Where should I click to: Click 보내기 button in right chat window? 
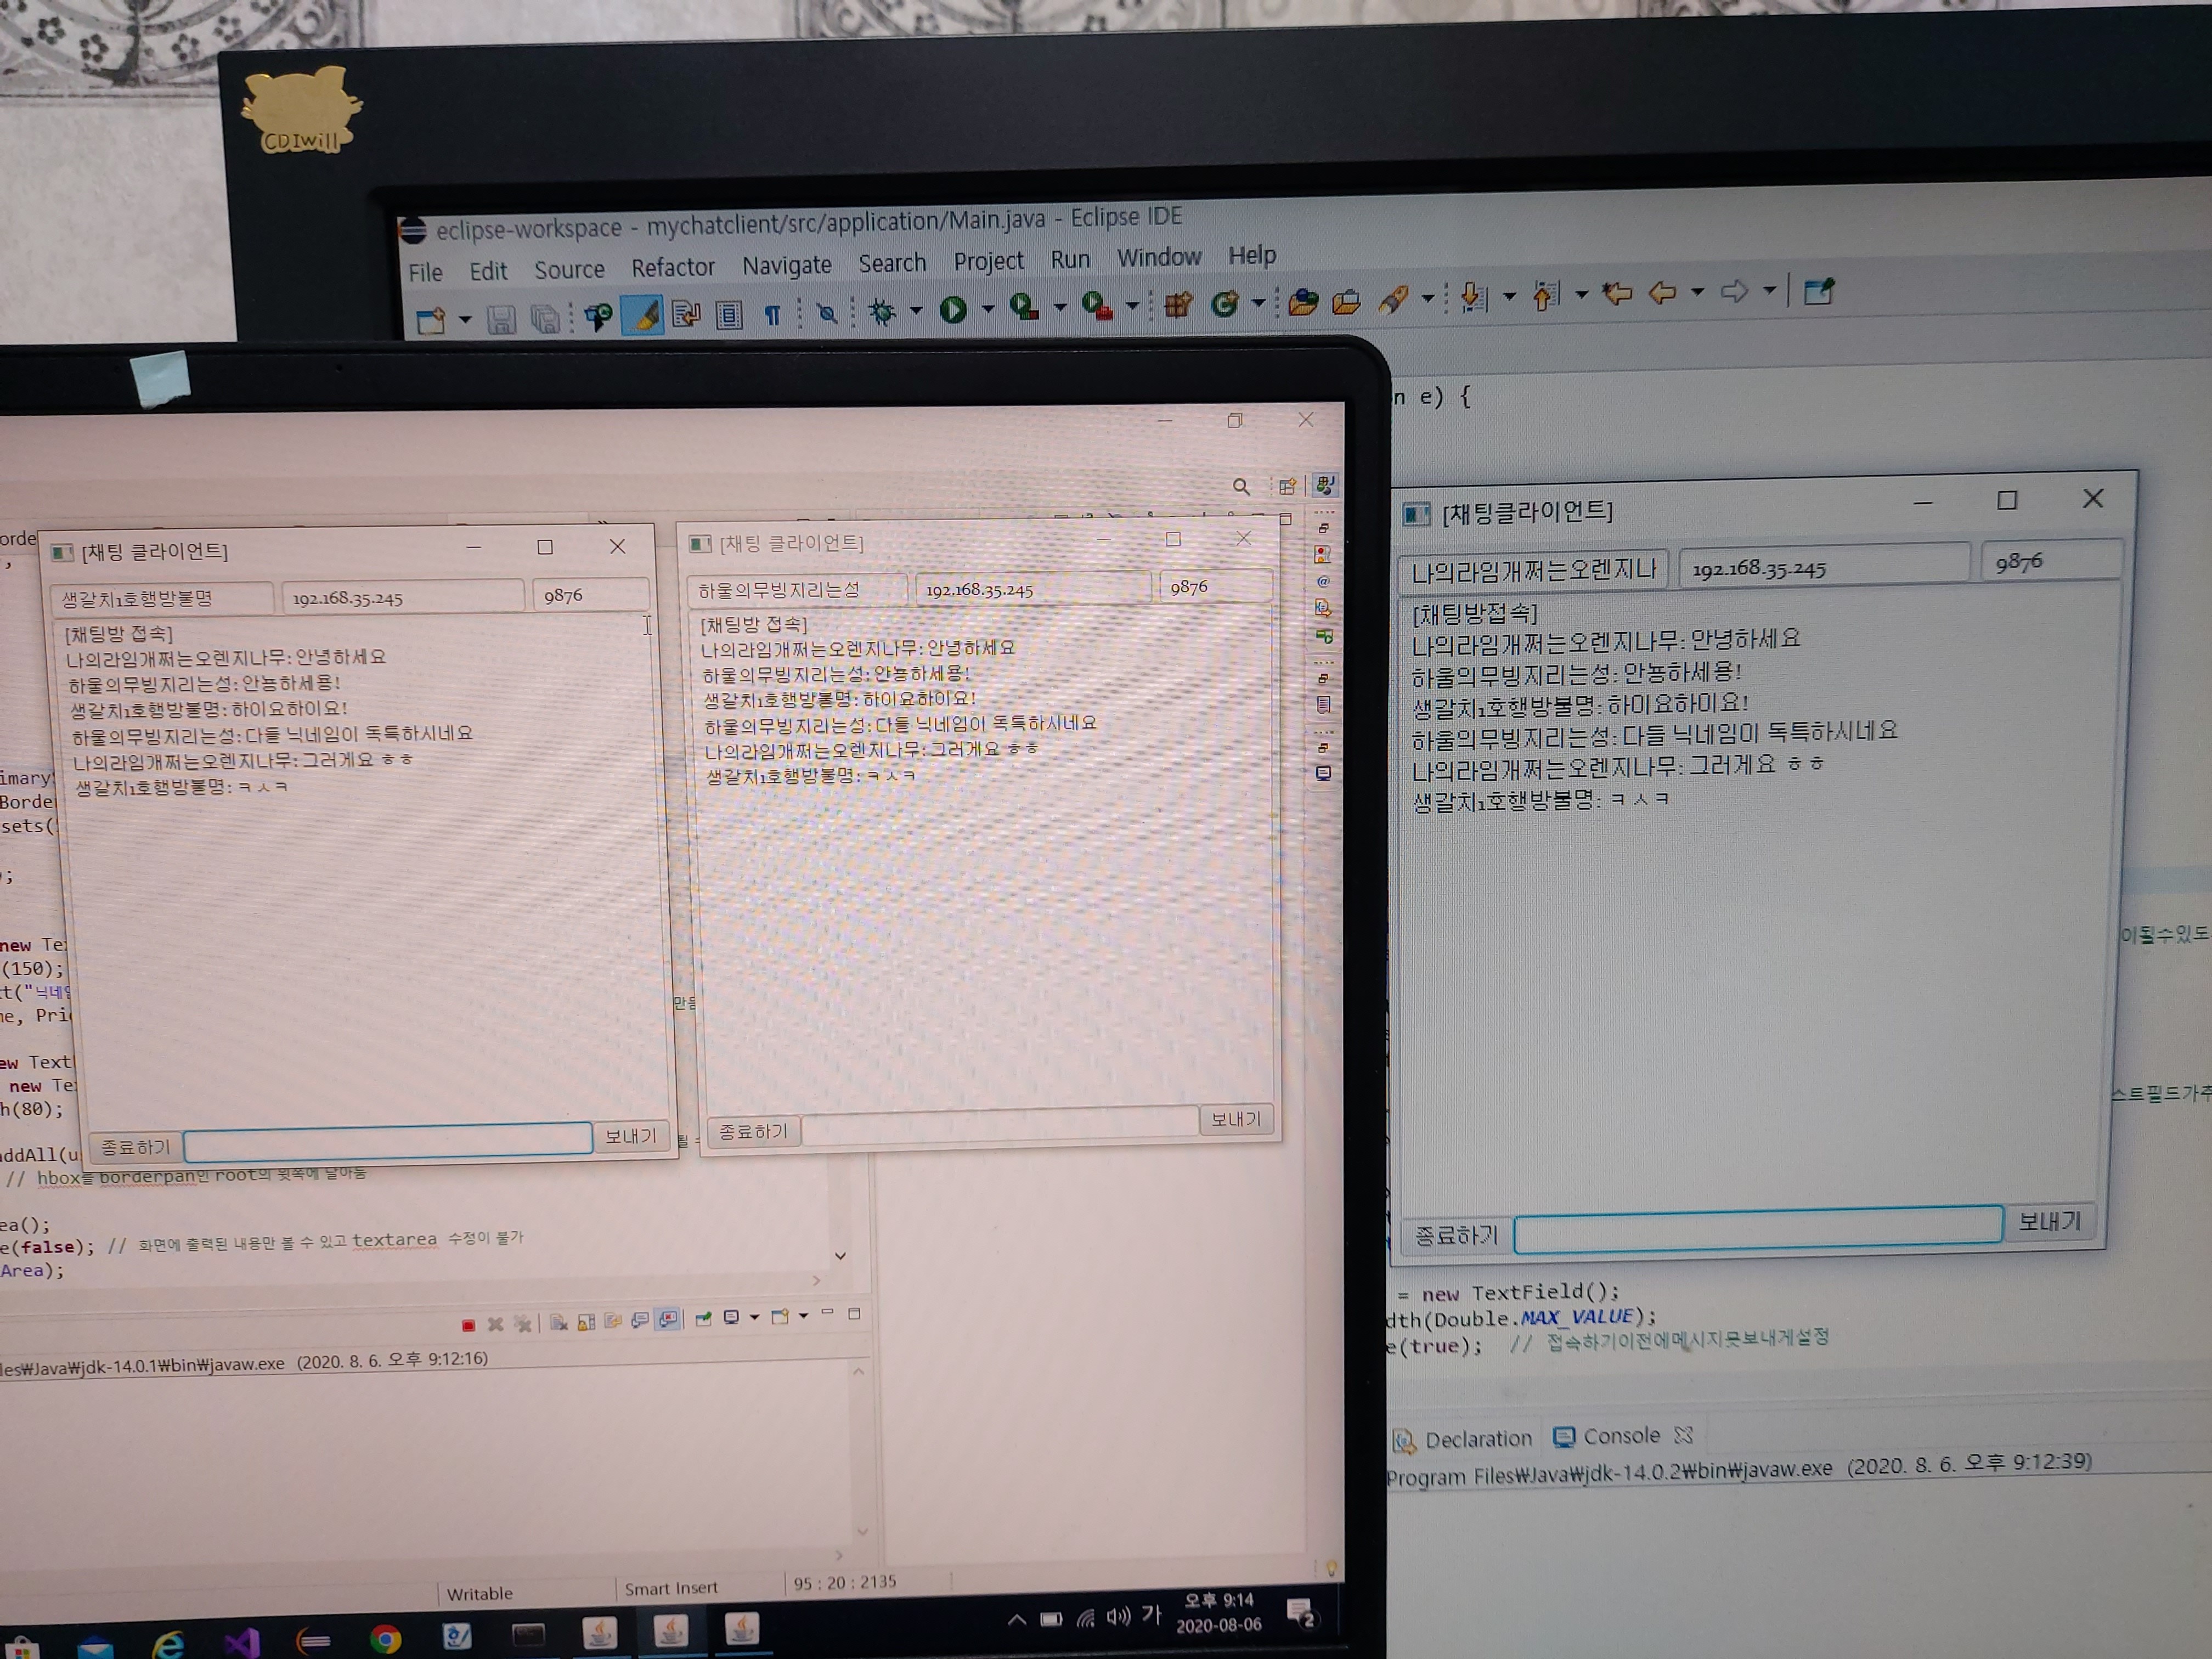2049,1221
